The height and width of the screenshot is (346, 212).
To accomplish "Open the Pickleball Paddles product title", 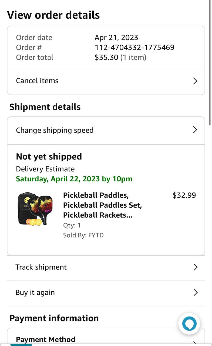I will coord(103,205).
